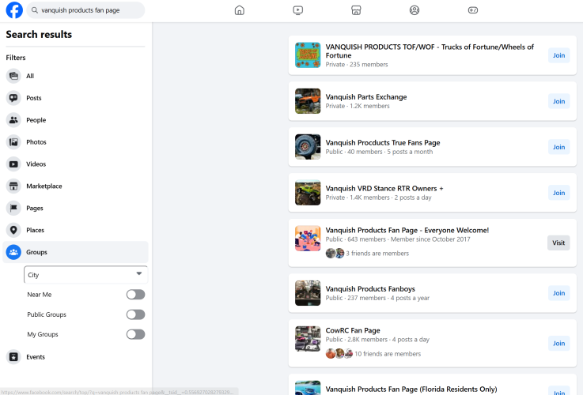This screenshot has width=583, height=395.
Task: Open the Marketplace storefront icon in top bar
Action: pos(356,10)
